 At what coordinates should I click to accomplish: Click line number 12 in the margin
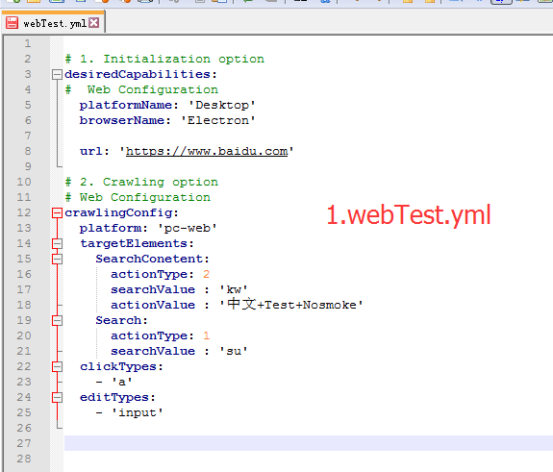(24, 212)
